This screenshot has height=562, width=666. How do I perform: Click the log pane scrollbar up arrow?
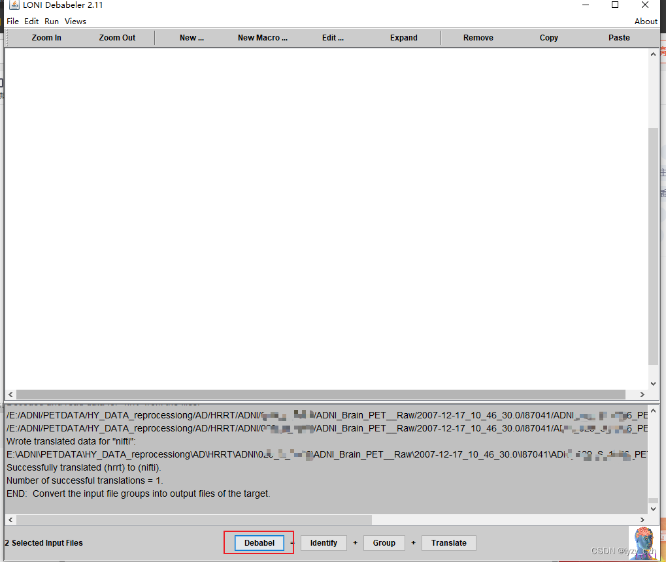(x=654, y=411)
